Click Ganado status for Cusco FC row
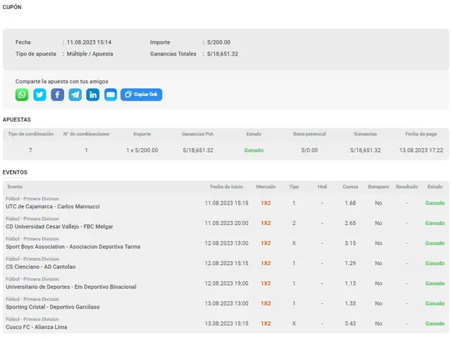This screenshot has height=339, width=451. [x=435, y=324]
